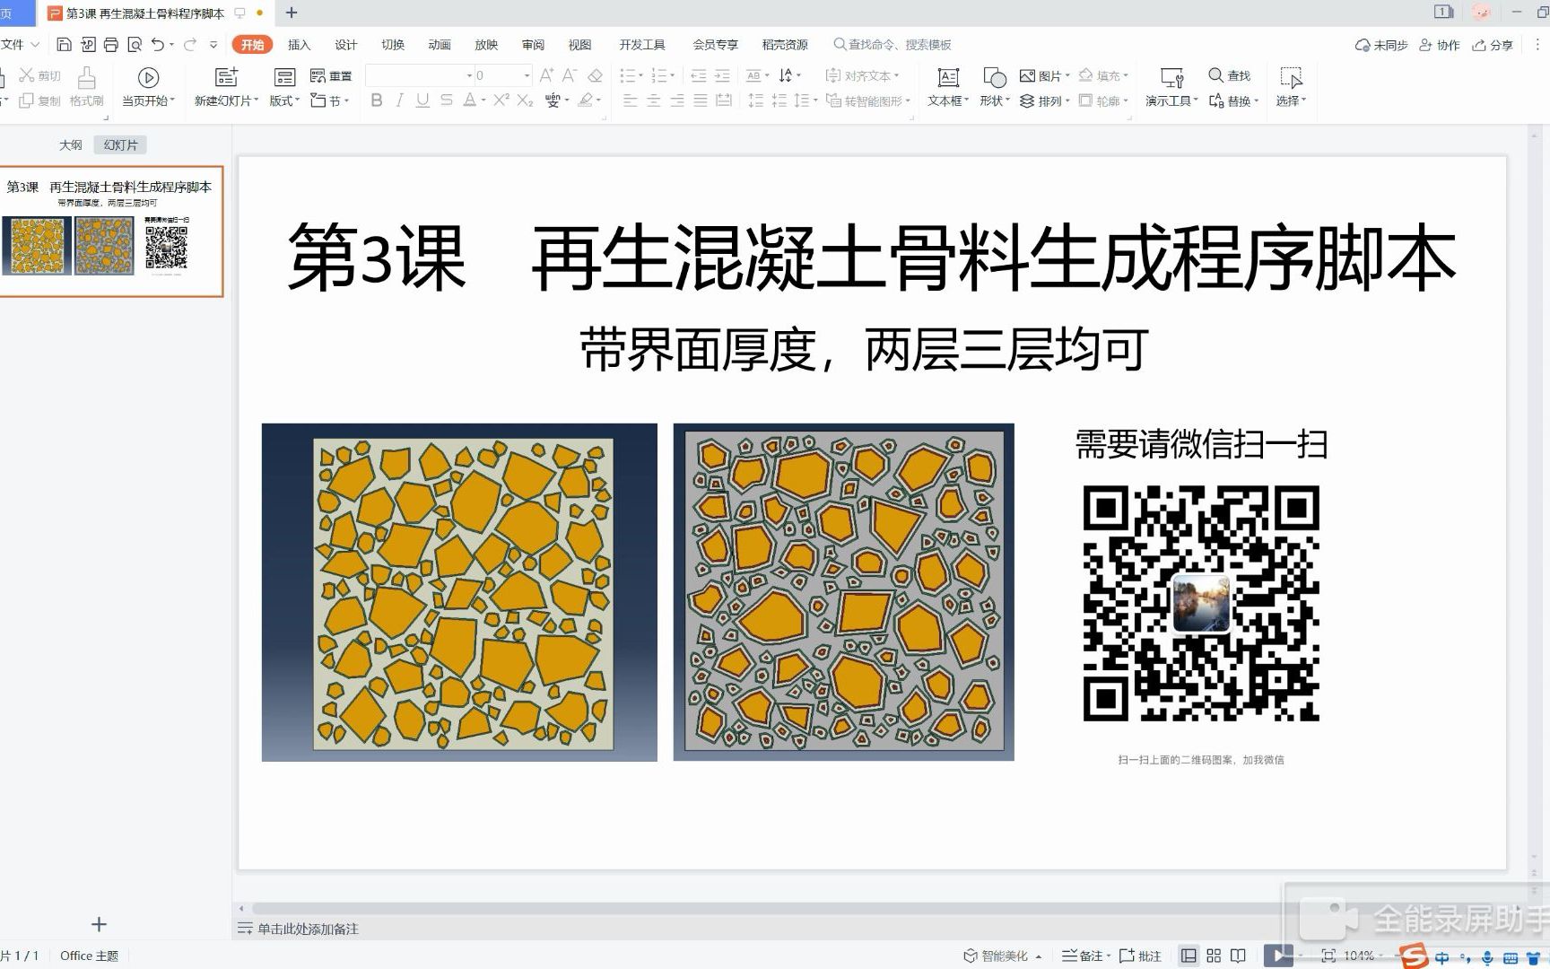Open Print Preview from quick access bar
The height and width of the screenshot is (969, 1550).
coord(135,45)
